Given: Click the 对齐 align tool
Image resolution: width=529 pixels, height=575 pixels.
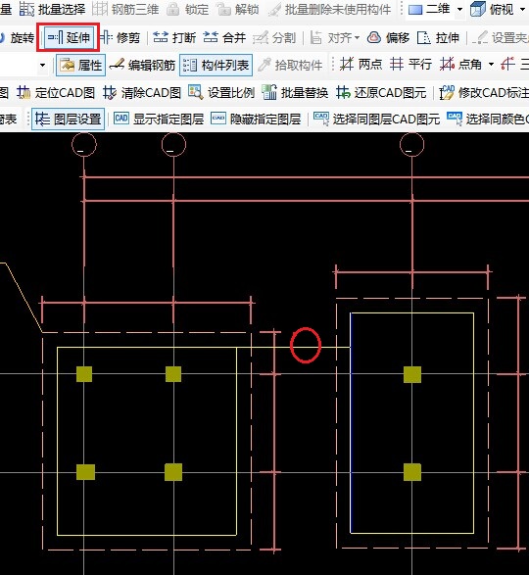Looking at the screenshot, I should click(x=331, y=37).
